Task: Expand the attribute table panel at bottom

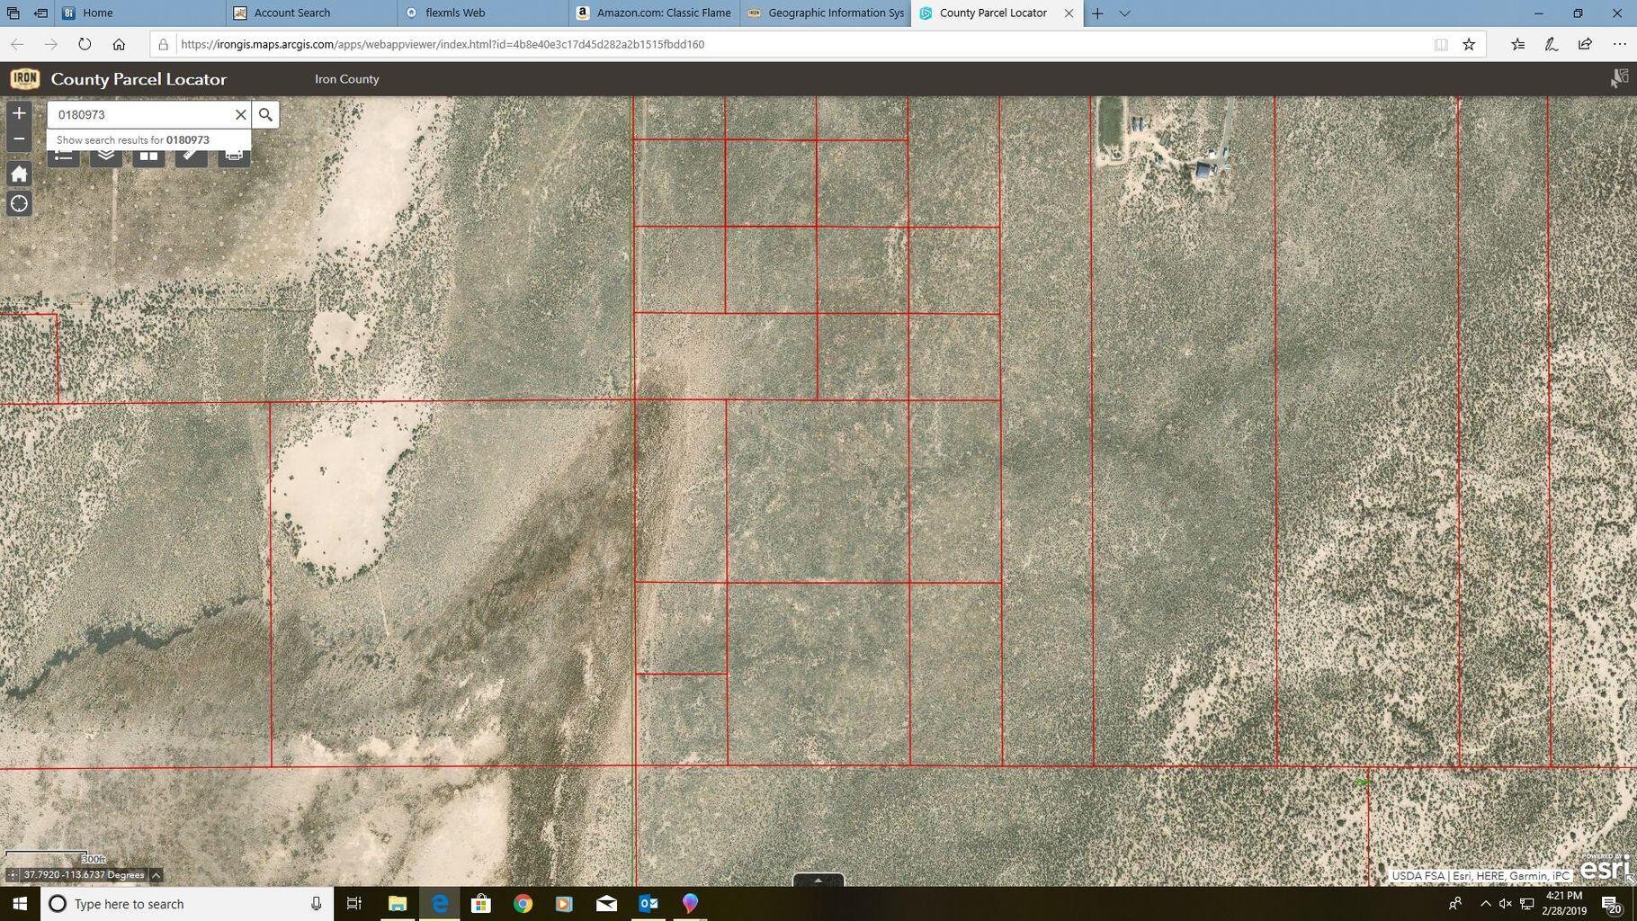Action: (x=818, y=881)
